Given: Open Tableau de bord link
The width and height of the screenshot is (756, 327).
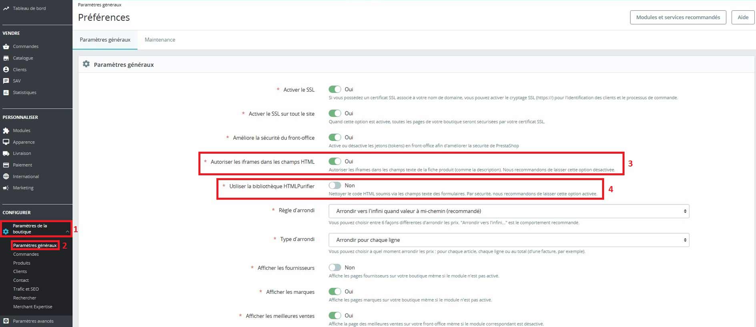Looking at the screenshot, I should click(29, 8).
